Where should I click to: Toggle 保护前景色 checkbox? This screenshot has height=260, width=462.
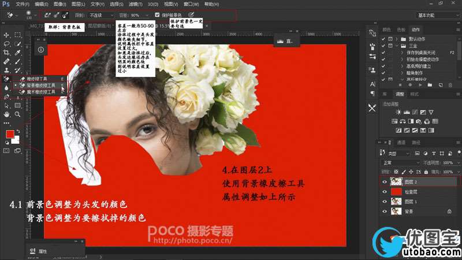[x=157, y=15]
